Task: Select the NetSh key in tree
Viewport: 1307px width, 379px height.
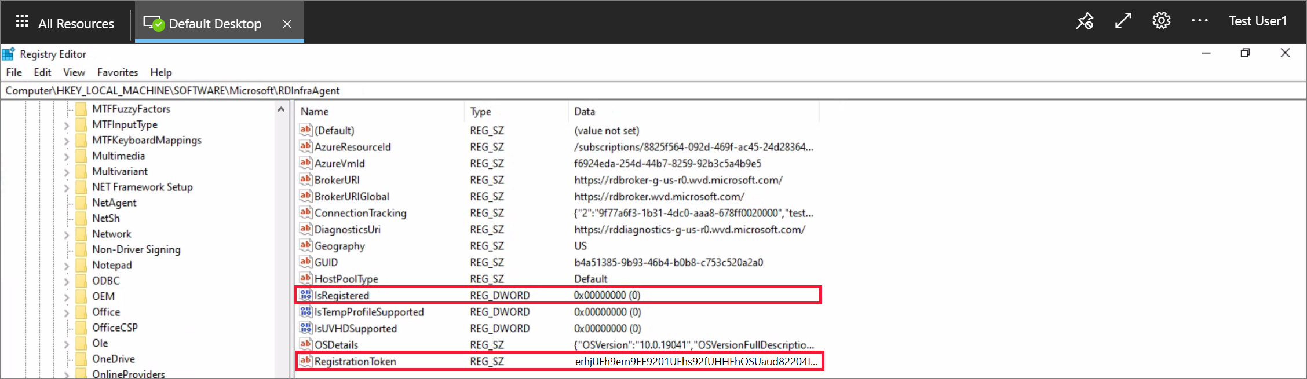Action: tap(106, 218)
